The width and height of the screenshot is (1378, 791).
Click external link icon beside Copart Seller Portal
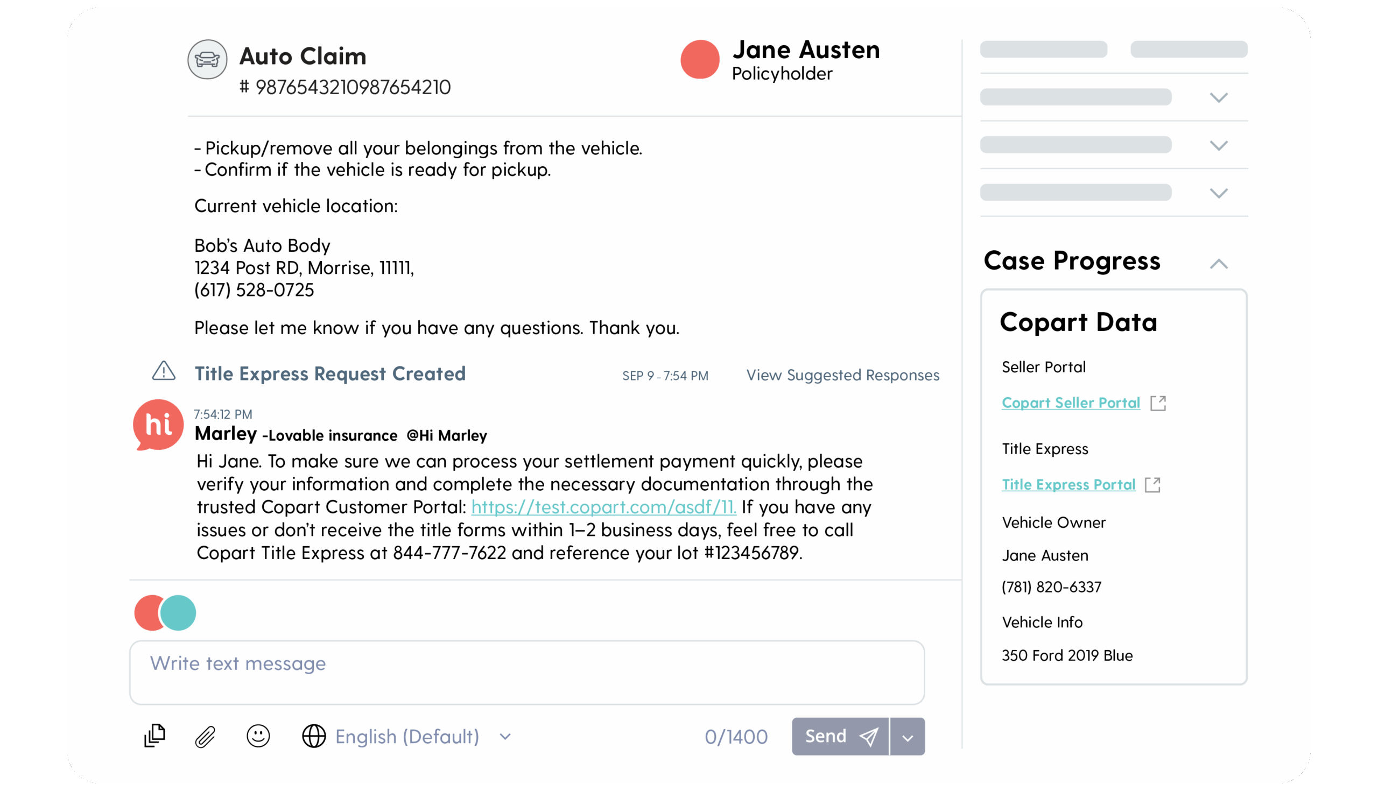pos(1158,403)
